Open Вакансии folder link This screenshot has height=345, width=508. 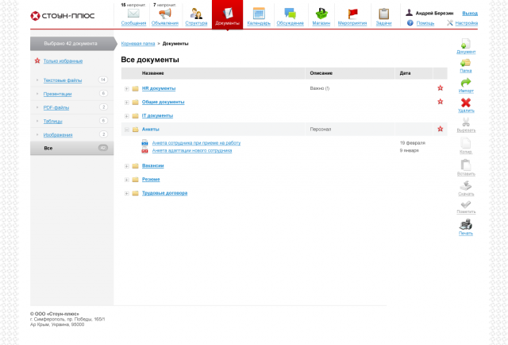(153, 166)
